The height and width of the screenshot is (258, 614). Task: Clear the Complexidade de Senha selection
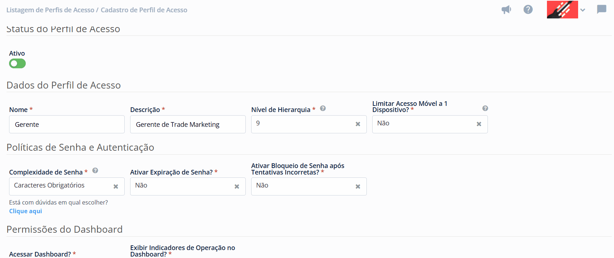point(116,186)
